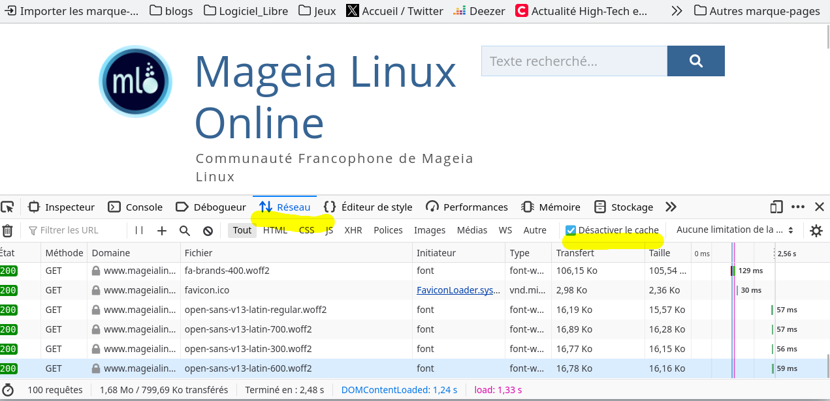Screen dimensions: 830x401
Task: Click the plus icon in network toolbar
Action: point(162,230)
